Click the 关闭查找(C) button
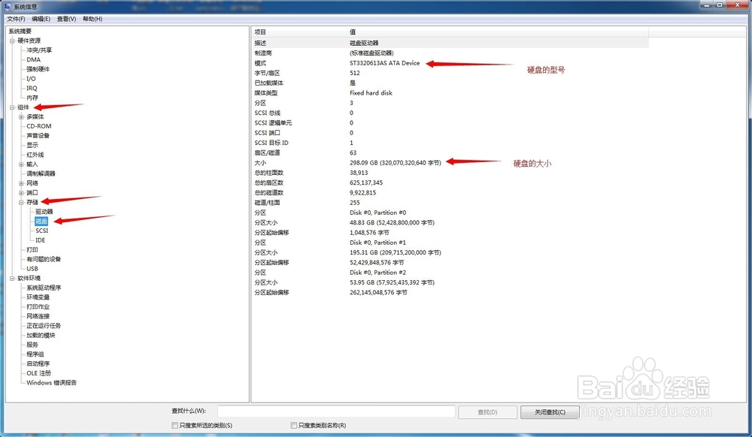 [x=550, y=411]
